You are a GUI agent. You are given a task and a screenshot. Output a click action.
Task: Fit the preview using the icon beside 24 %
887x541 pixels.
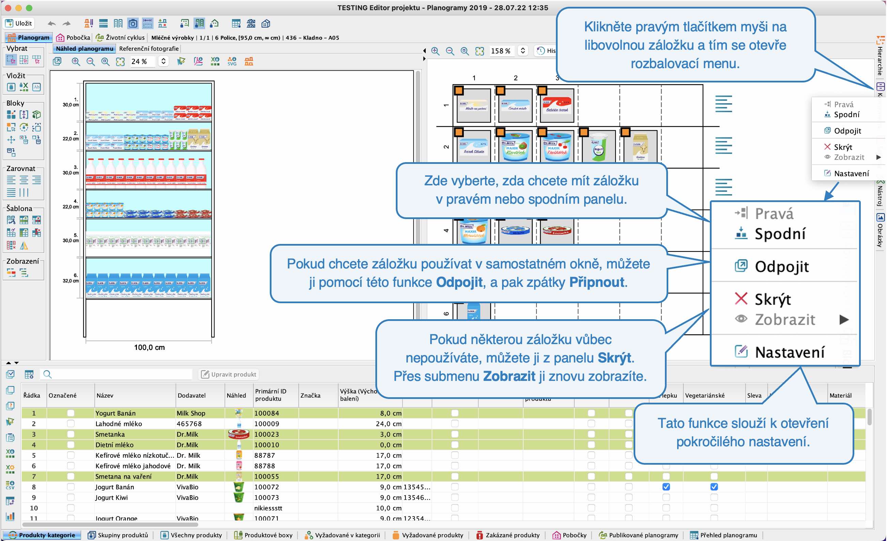click(120, 62)
